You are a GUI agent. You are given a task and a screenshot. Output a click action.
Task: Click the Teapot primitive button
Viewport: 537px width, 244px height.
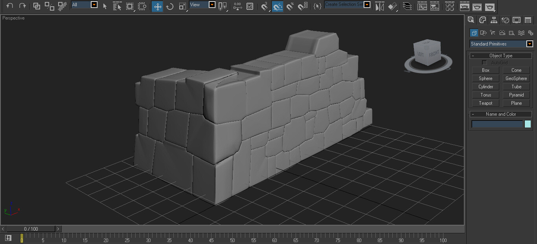(x=486, y=103)
